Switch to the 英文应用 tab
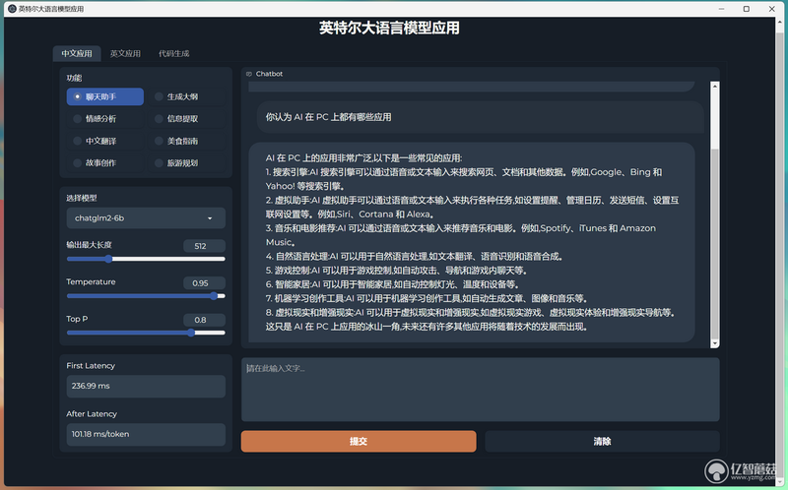Viewport: 788px width, 490px height. click(x=125, y=53)
